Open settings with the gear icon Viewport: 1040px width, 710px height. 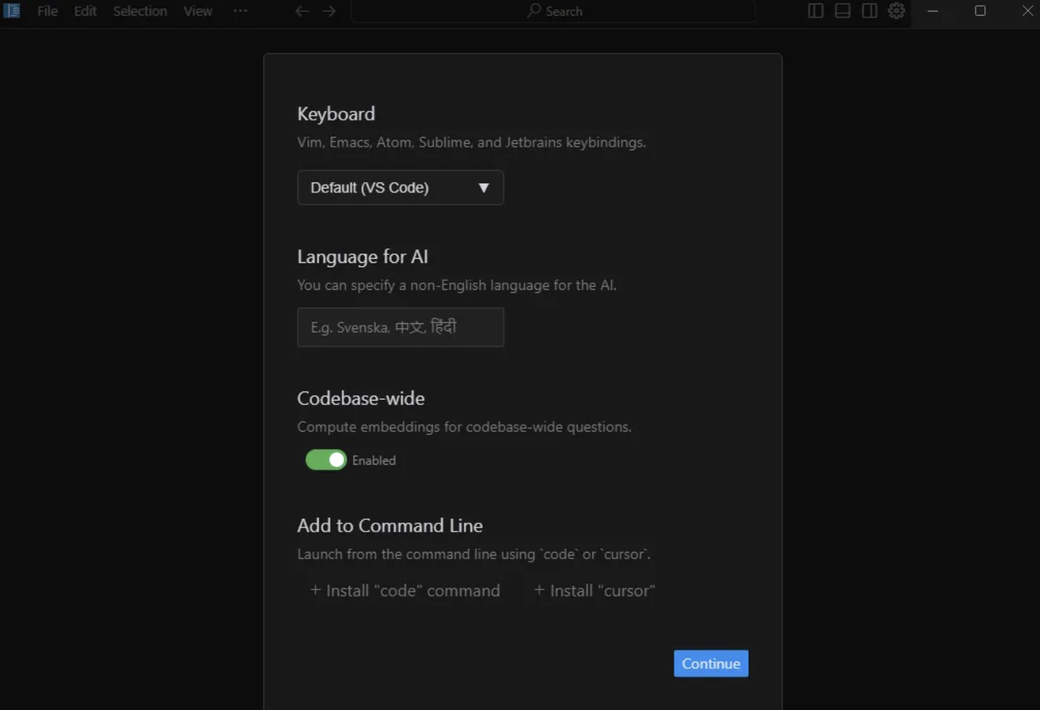click(896, 11)
